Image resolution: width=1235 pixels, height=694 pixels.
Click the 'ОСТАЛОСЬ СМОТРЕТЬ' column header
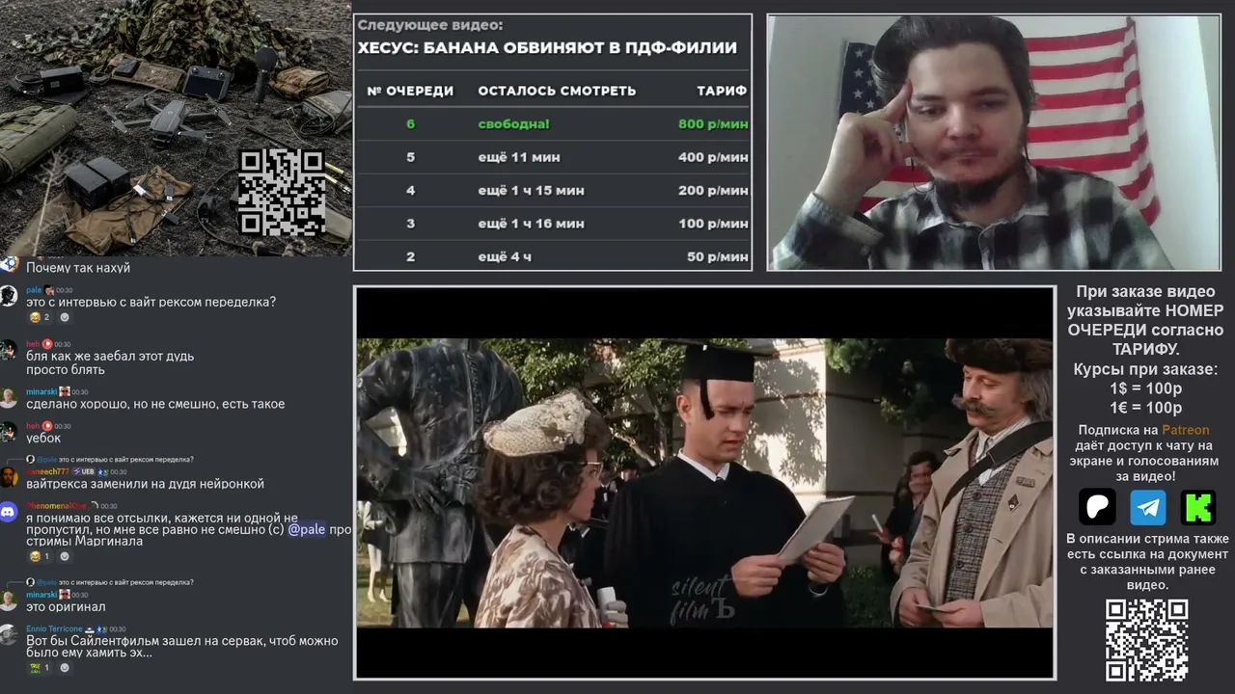point(557,91)
